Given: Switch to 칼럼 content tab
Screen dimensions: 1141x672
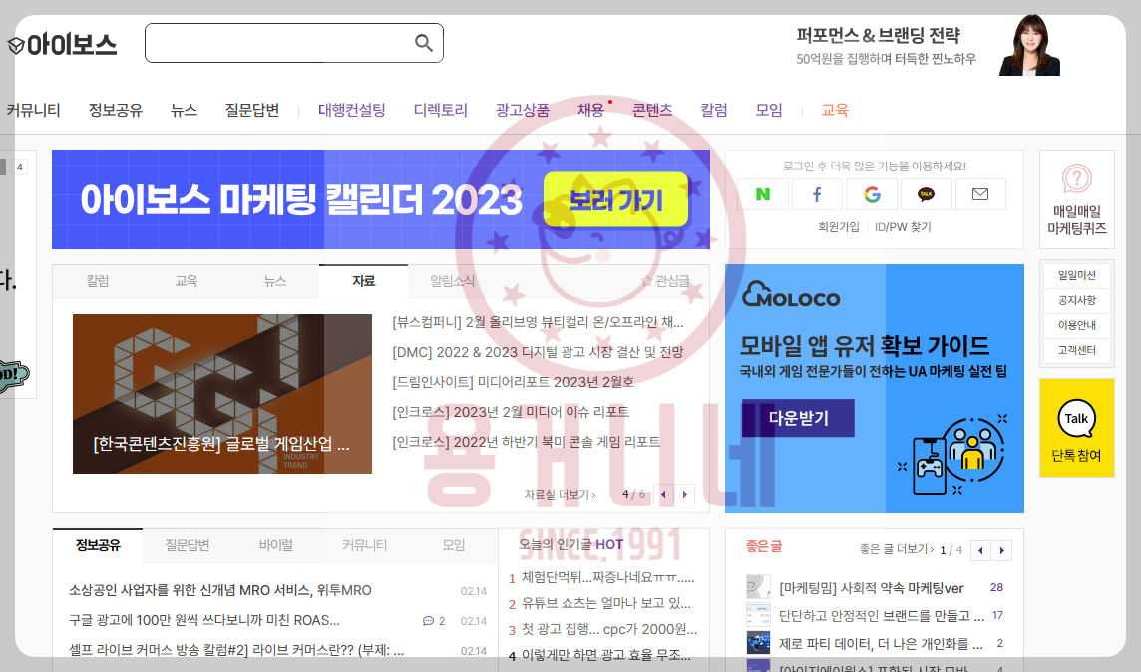Looking at the screenshot, I should (x=98, y=281).
